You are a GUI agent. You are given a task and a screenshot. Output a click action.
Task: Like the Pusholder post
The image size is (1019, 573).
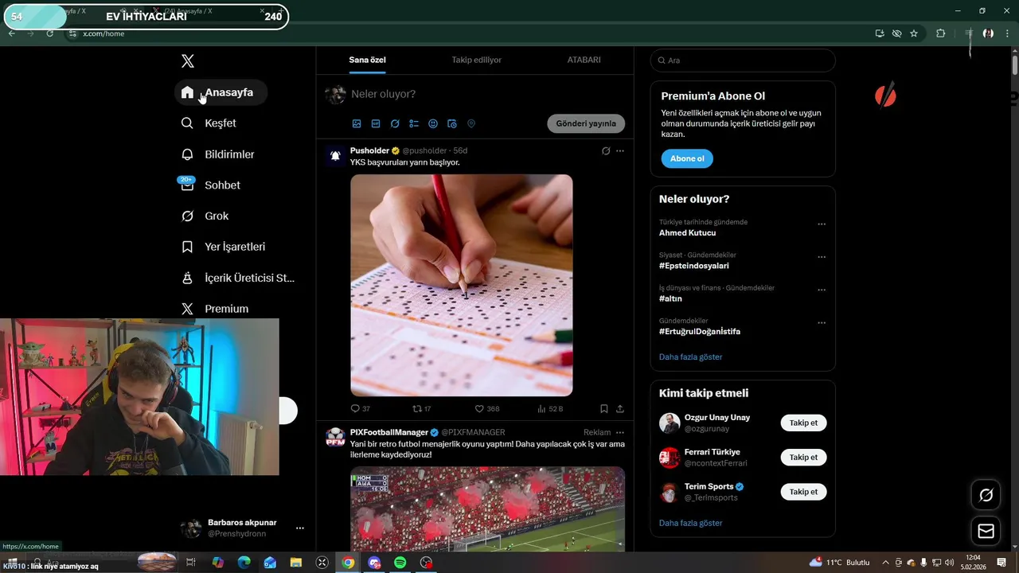487,408
